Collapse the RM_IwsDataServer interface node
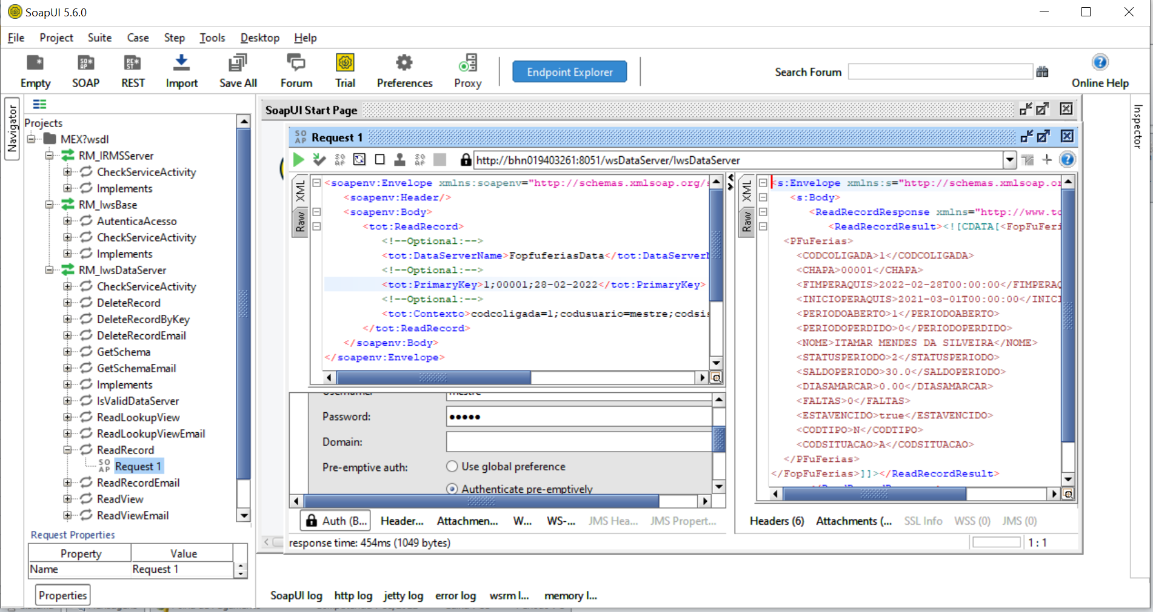The image size is (1153, 612). (49, 269)
